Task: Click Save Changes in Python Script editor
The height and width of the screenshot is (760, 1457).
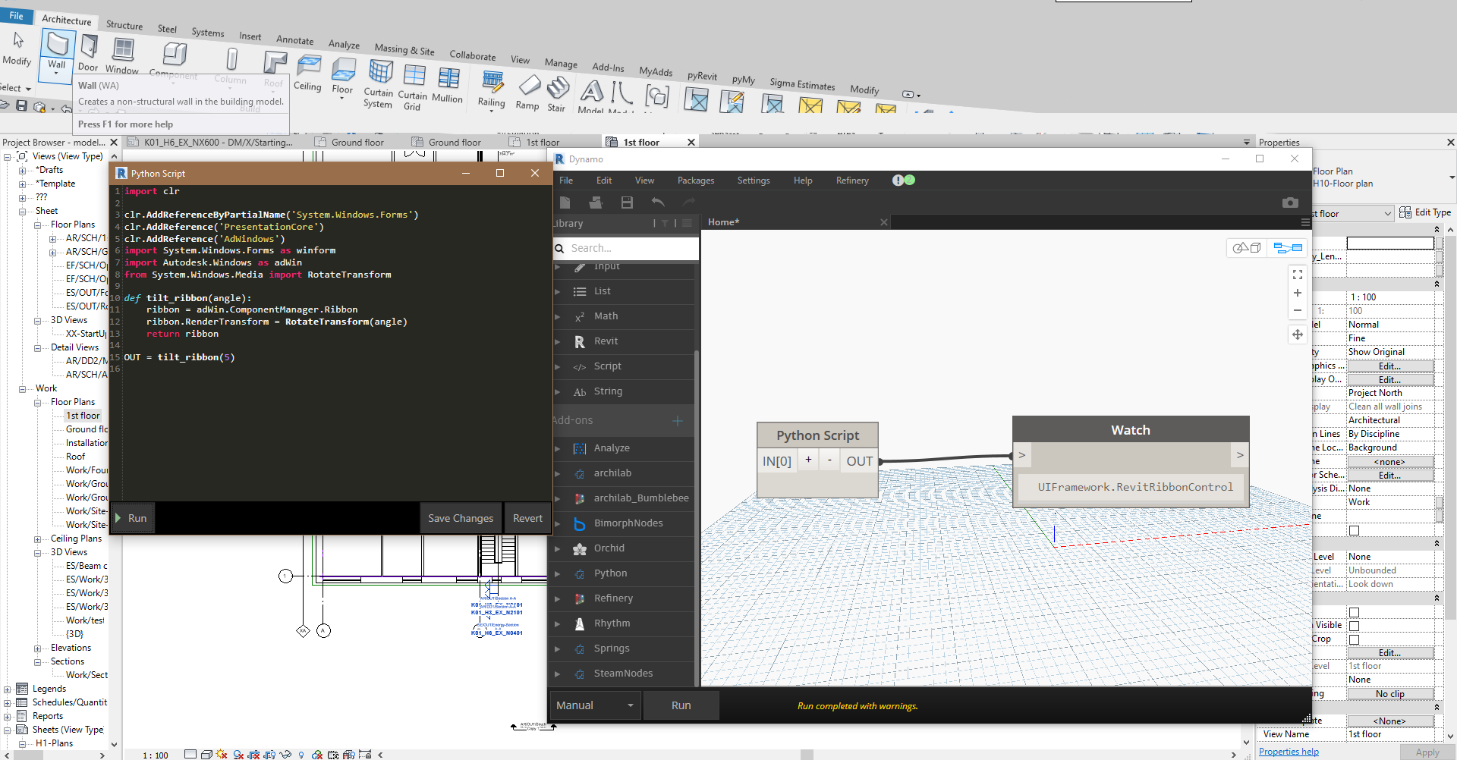Action: pyautogui.click(x=460, y=519)
